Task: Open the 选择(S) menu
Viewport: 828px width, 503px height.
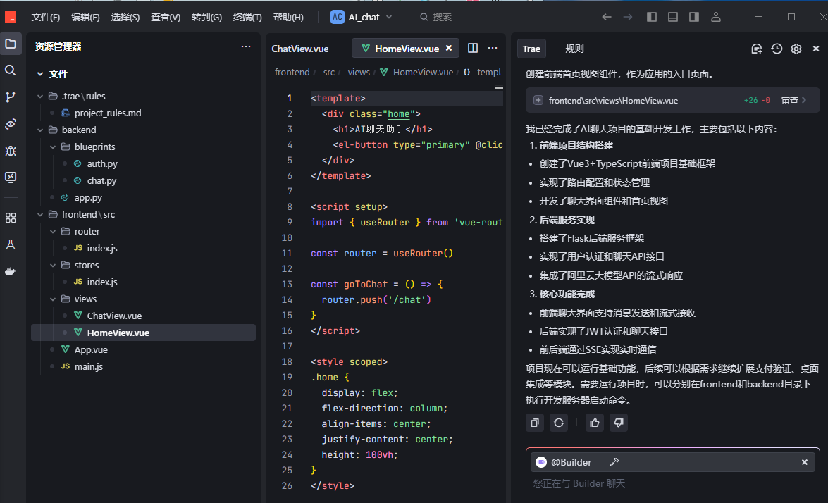Action: (125, 17)
